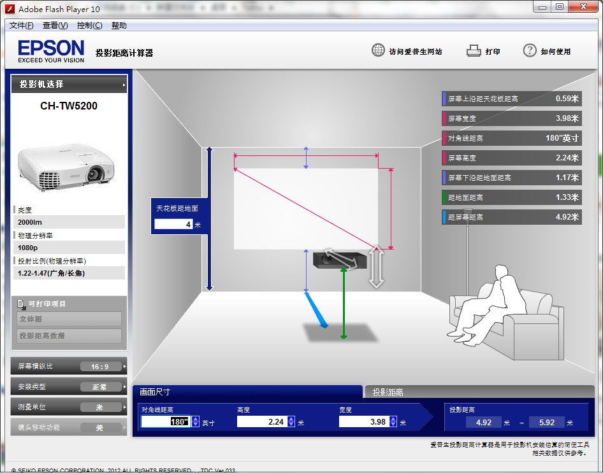Screen dimensions: 603x473
Task: Open the 文件(F) menu
Action: pos(21,25)
